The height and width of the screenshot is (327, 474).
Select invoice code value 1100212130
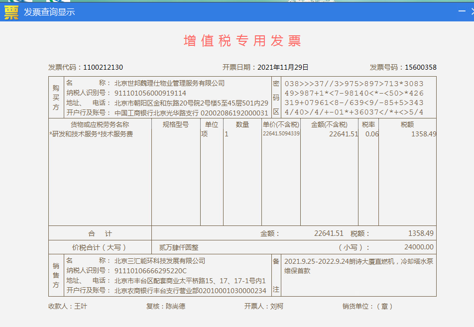pos(103,68)
